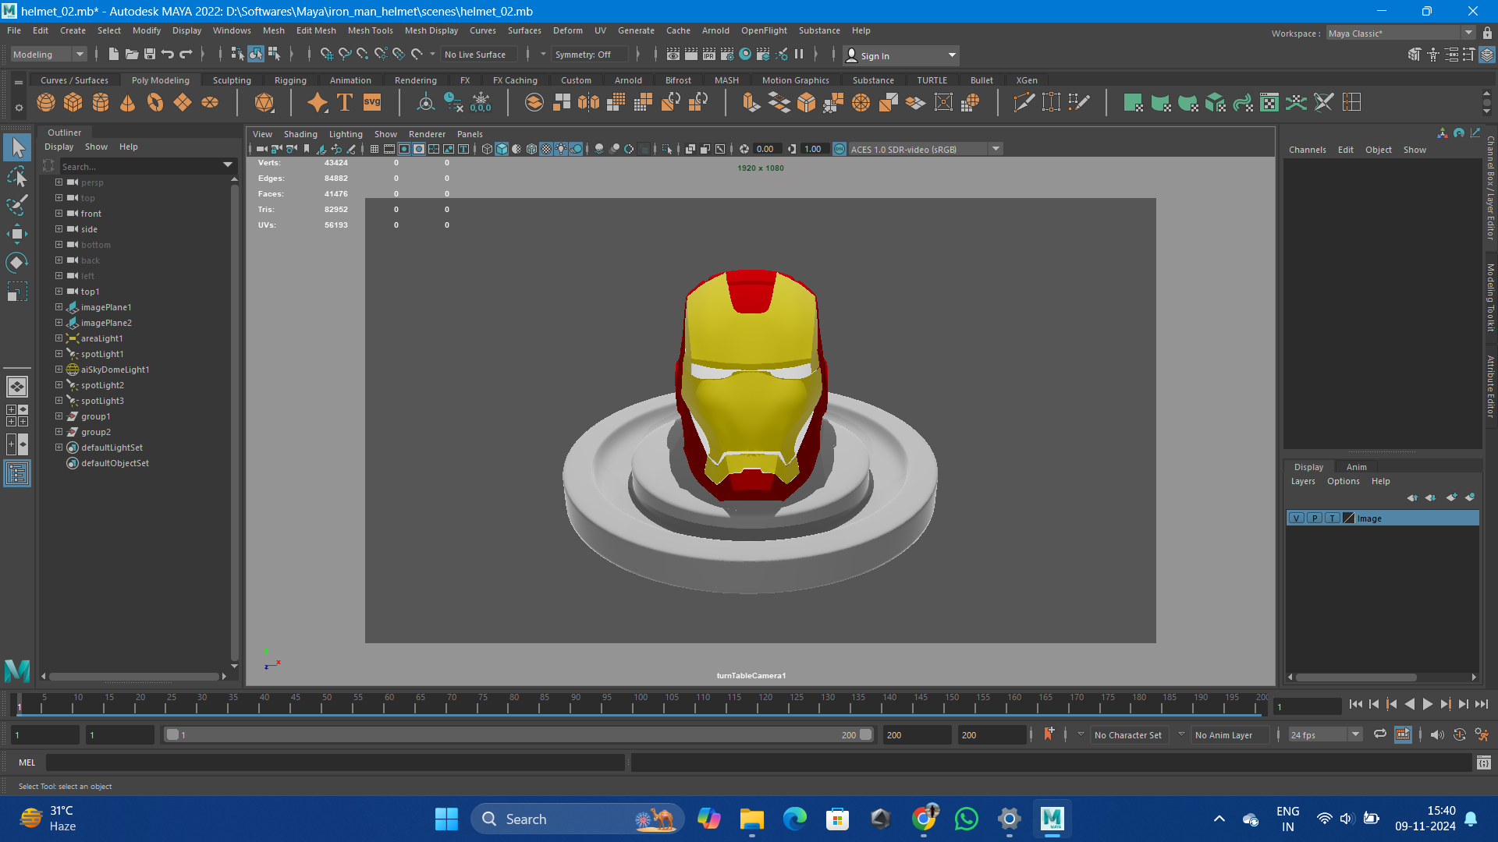Open No Character Set dropdown arrow
The height and width of the screenshot is (842, 1498).
pos(1081,734)
